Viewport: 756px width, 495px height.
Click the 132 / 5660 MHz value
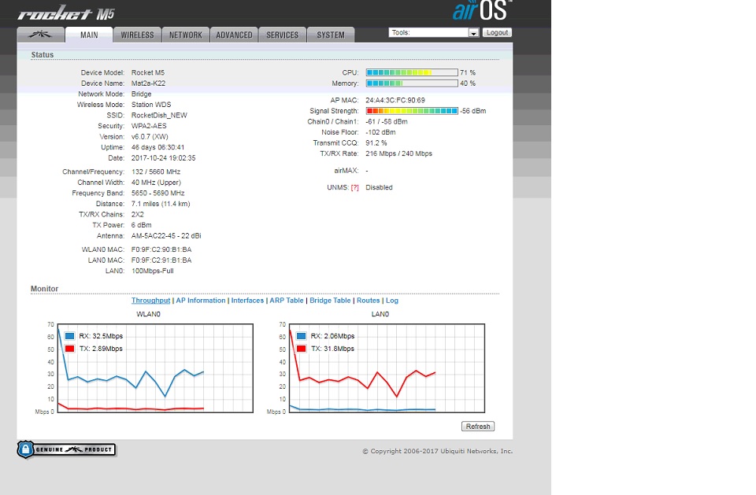pos(156,172)
